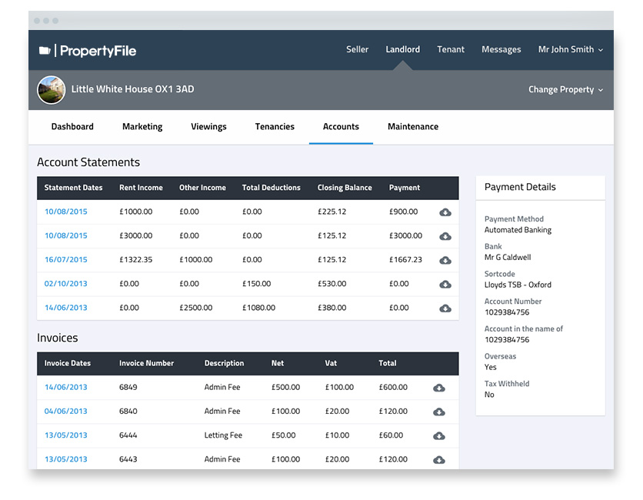Open the 04/06/2013 invoice date link
This screenshot has width=643, height=500.
pos(65,412)
